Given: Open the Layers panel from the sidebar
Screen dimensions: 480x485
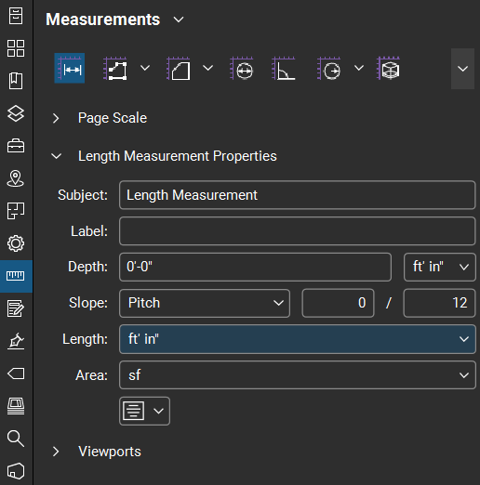Looking at the screenshot, I should [x=16, y=113].
